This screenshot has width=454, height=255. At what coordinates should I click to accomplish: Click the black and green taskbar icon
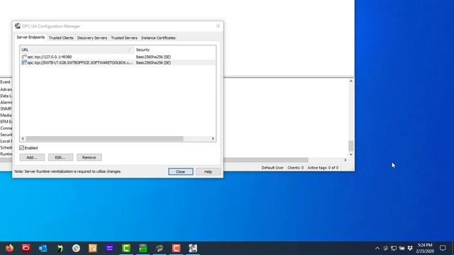click(x=60, y=248)
